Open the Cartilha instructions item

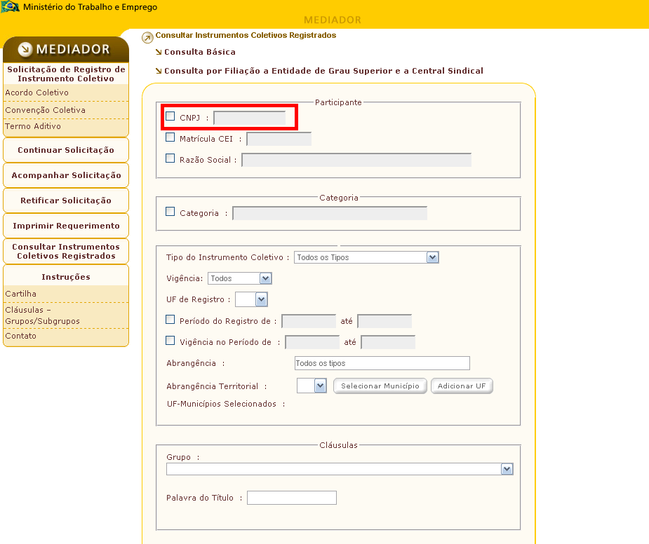tap(21, 294)
